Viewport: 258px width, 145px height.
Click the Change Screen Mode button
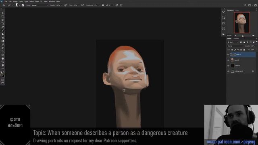point(3,83)
